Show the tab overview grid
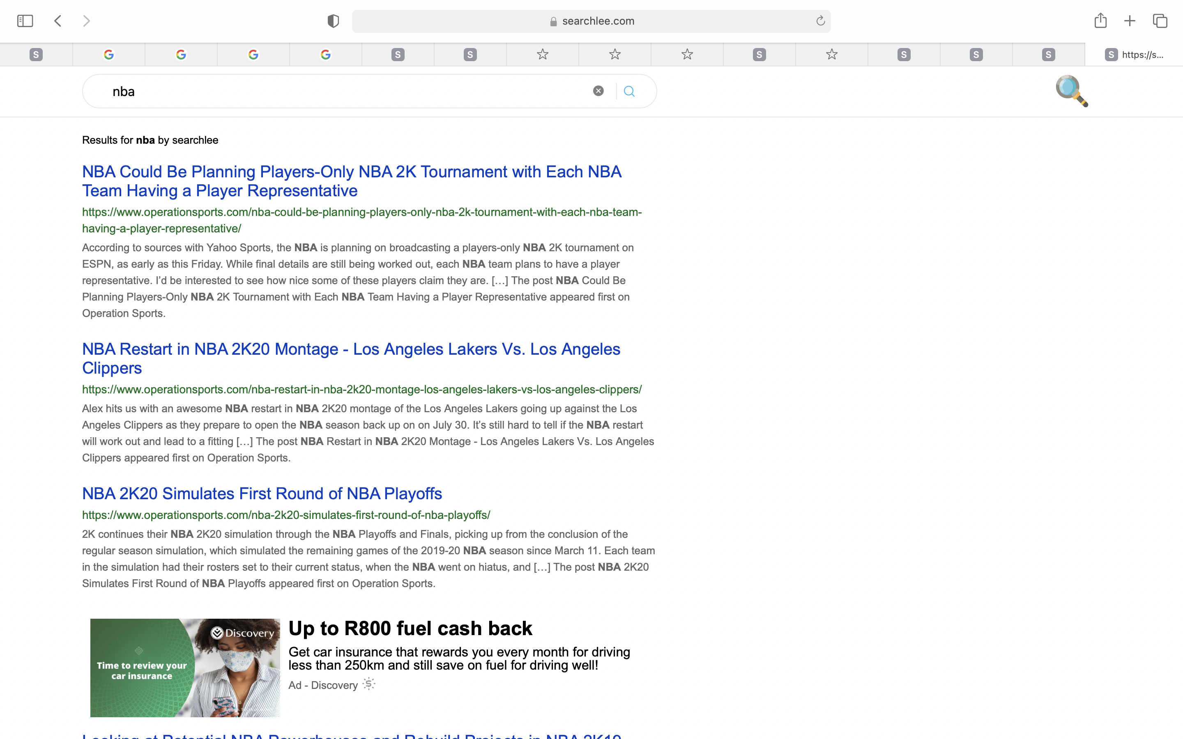Screen dimensions: 1183x739 coord(1160,21)
